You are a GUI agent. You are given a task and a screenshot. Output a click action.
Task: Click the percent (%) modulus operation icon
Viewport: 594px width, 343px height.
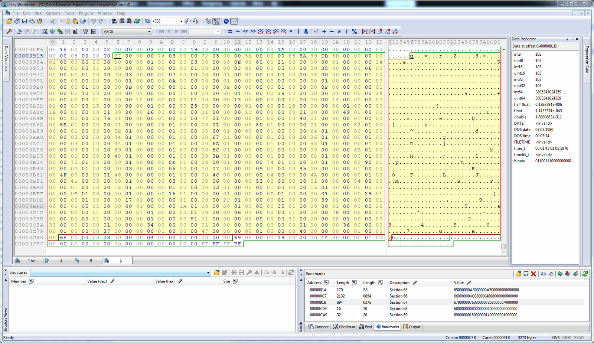click(x=355, y=32)
